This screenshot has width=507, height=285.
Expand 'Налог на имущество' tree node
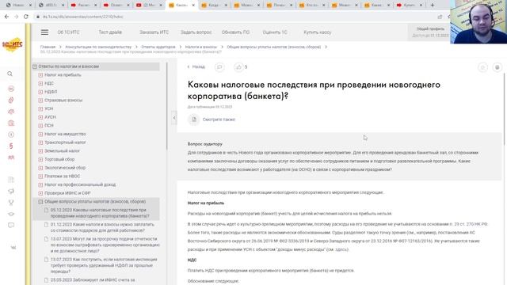pos(40,134)
